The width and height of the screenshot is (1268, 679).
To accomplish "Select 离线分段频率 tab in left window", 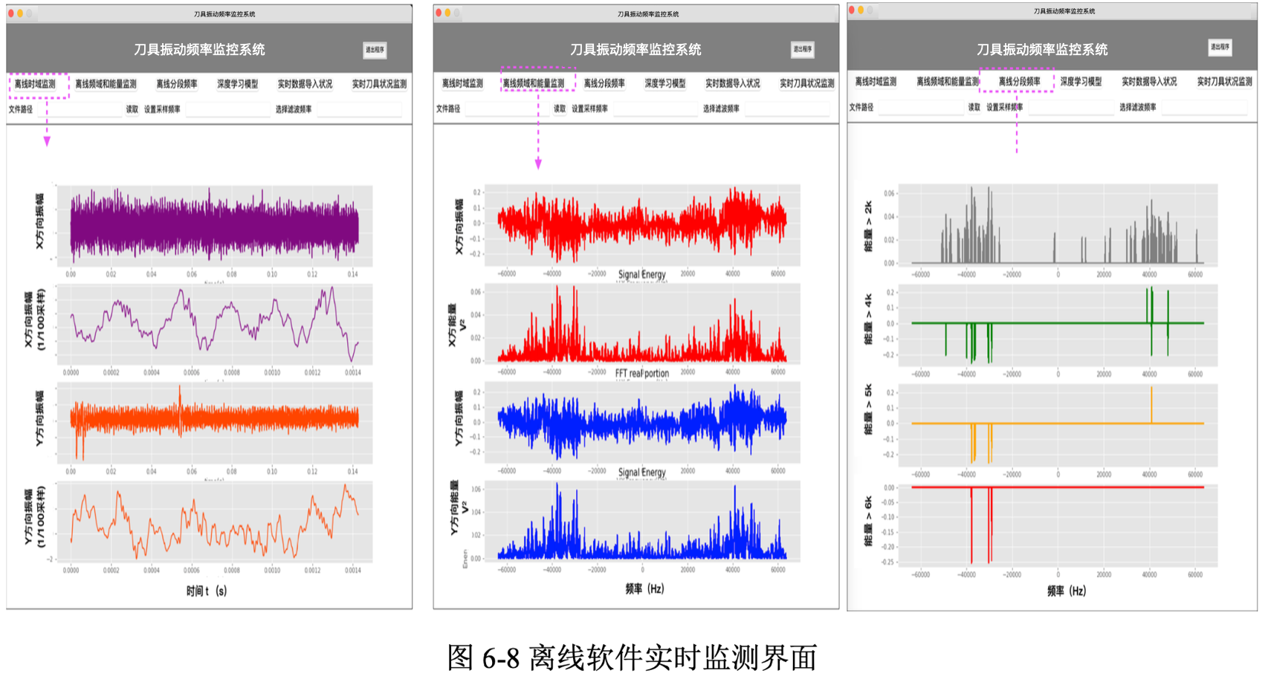I will point(177,84).
